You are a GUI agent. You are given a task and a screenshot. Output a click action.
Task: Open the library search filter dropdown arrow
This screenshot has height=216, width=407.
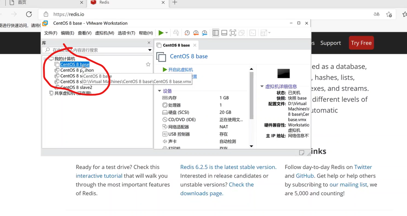150,50
